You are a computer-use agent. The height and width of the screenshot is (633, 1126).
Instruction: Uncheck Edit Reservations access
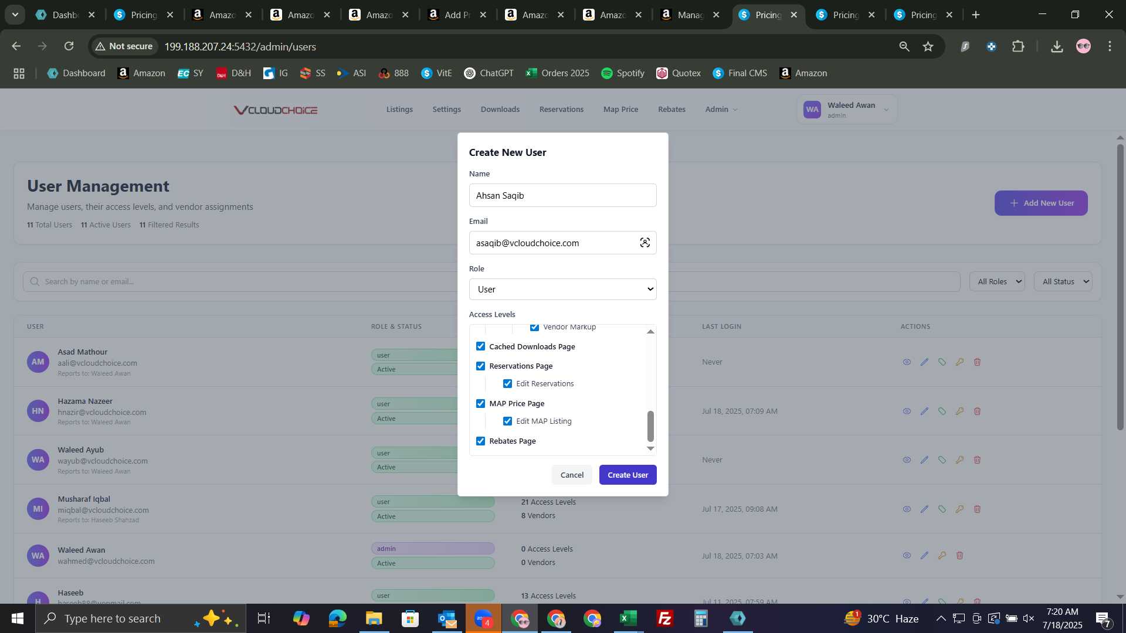point(507,384)
